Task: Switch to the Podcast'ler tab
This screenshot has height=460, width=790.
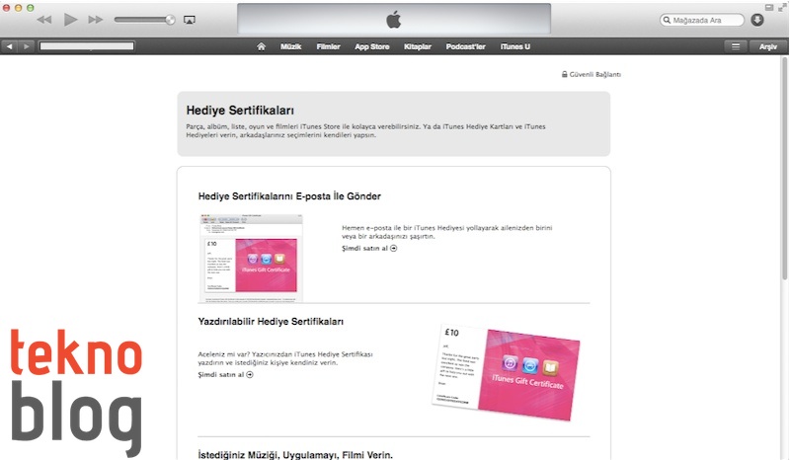Action: coord(465,46)
